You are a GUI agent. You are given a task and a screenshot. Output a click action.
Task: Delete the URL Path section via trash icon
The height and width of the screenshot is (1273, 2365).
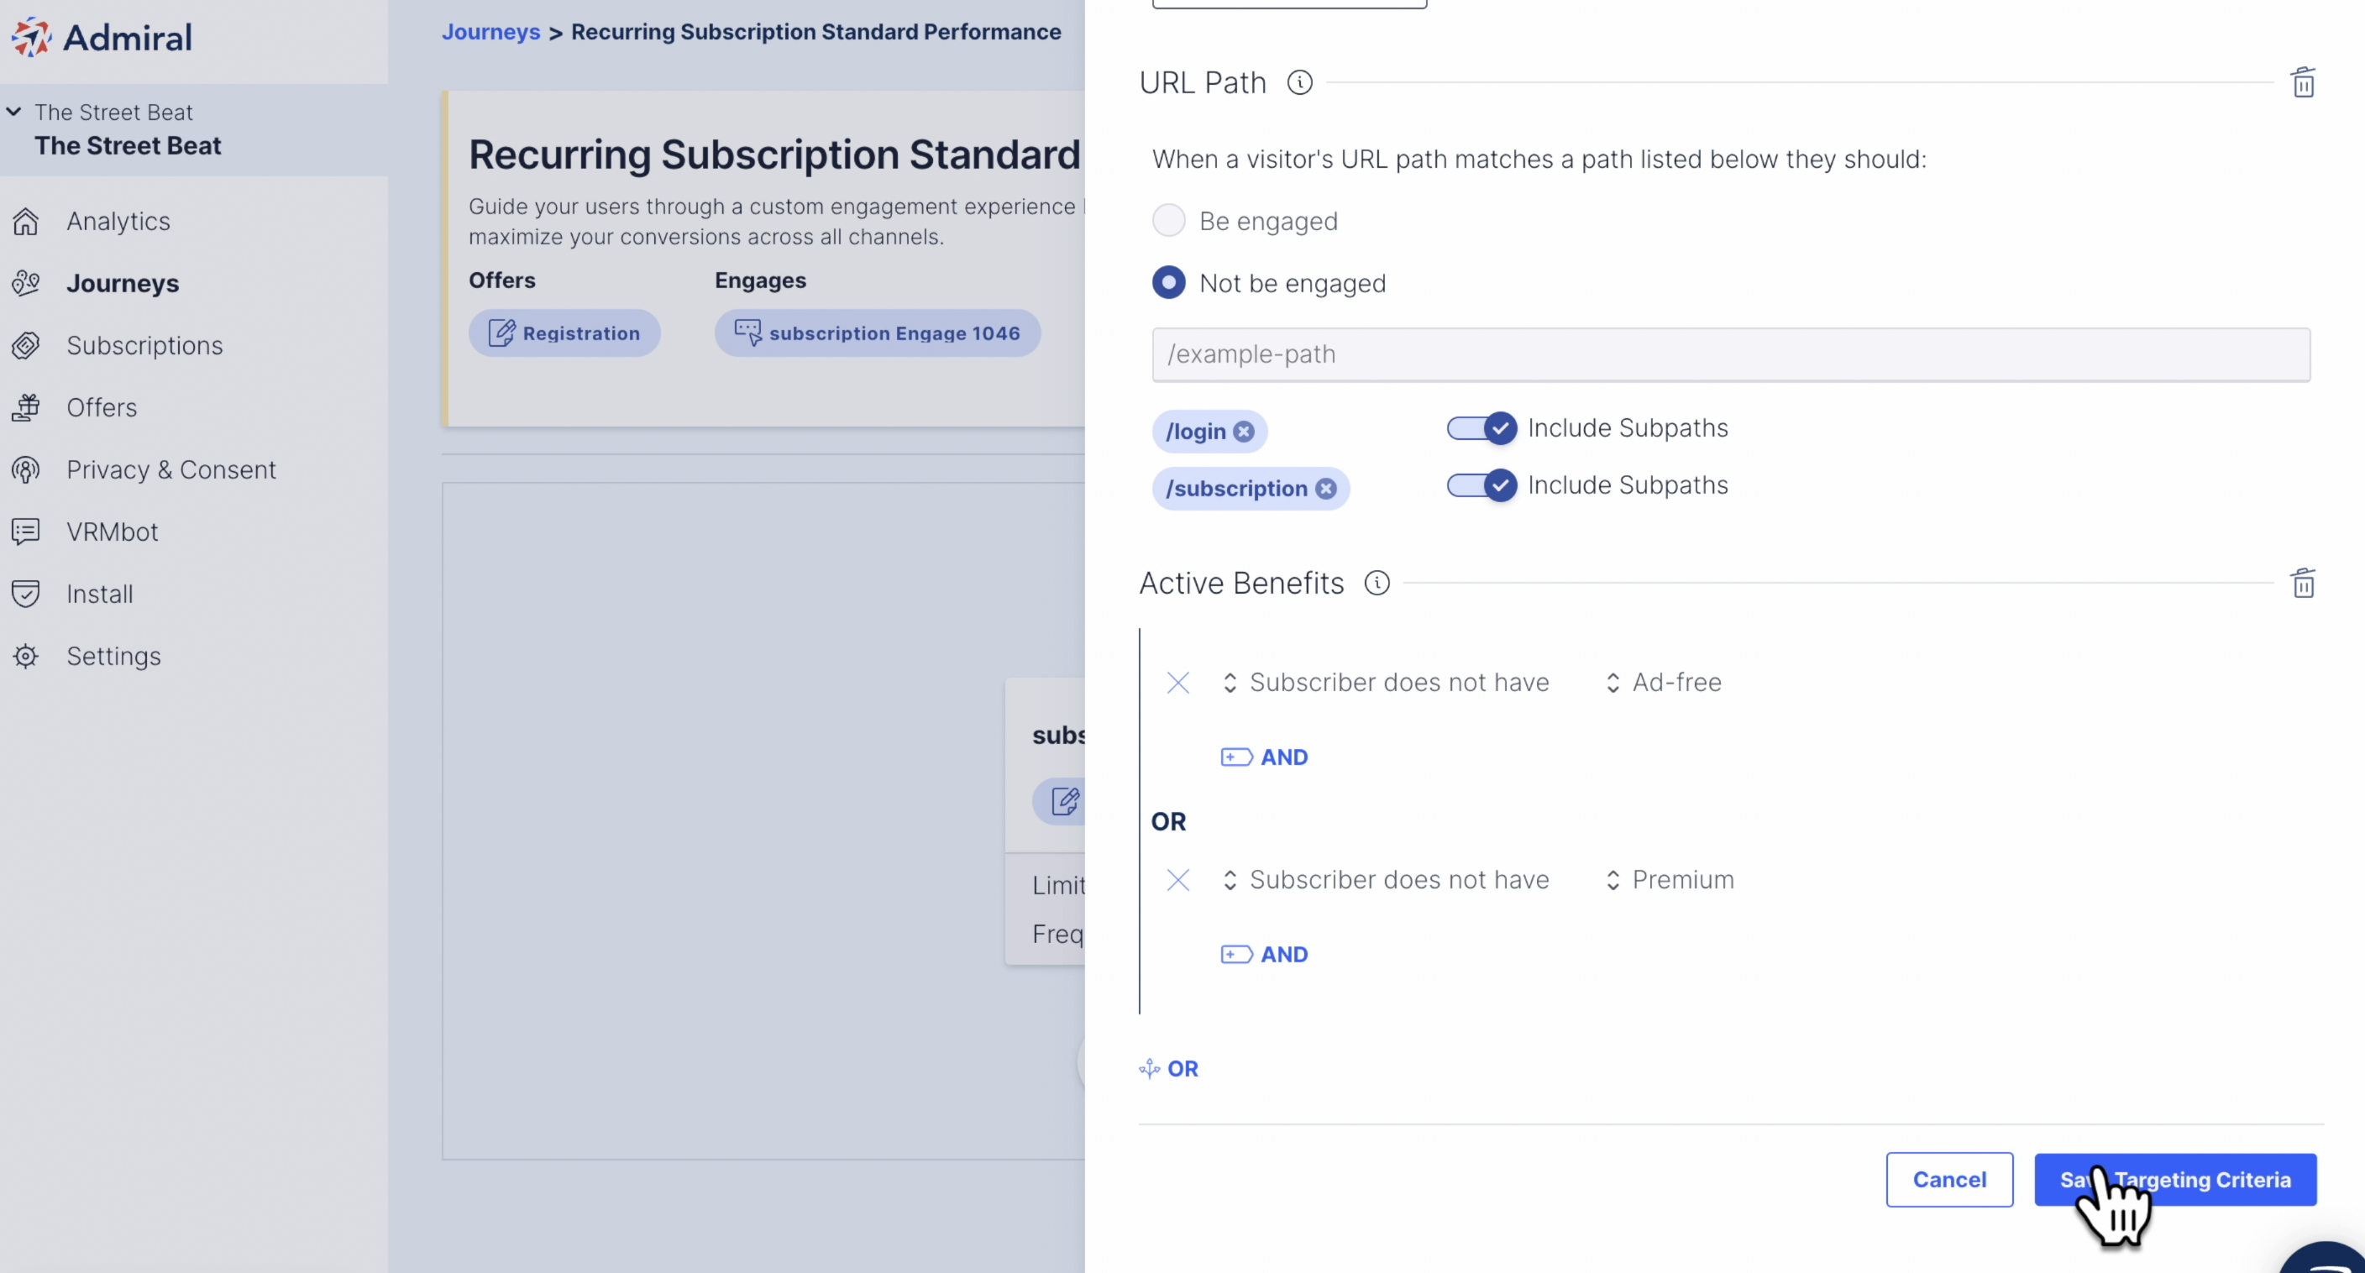click(x=2303, y=82)
